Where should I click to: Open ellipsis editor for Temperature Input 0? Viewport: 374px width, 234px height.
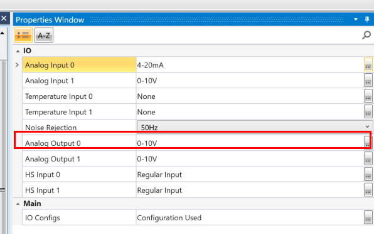tap(368, 96)
